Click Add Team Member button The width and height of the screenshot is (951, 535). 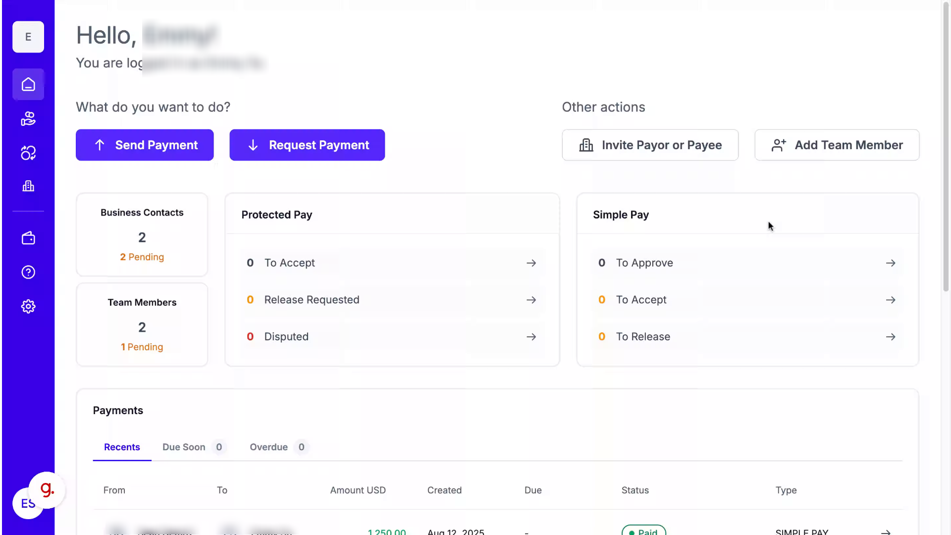click(x=837, y=145)
